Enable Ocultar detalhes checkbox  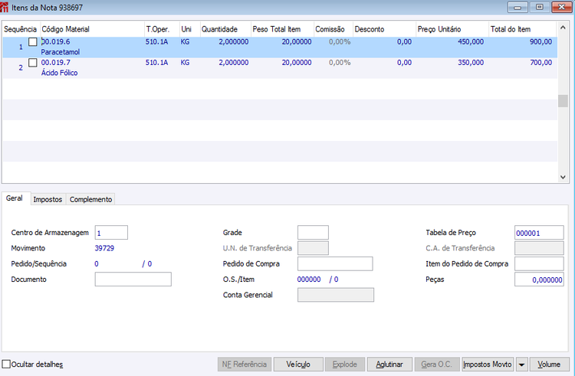pos(6,364)
